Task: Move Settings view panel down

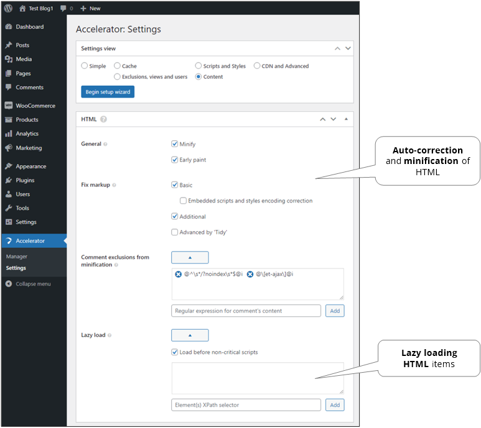Action: [348, 48]
